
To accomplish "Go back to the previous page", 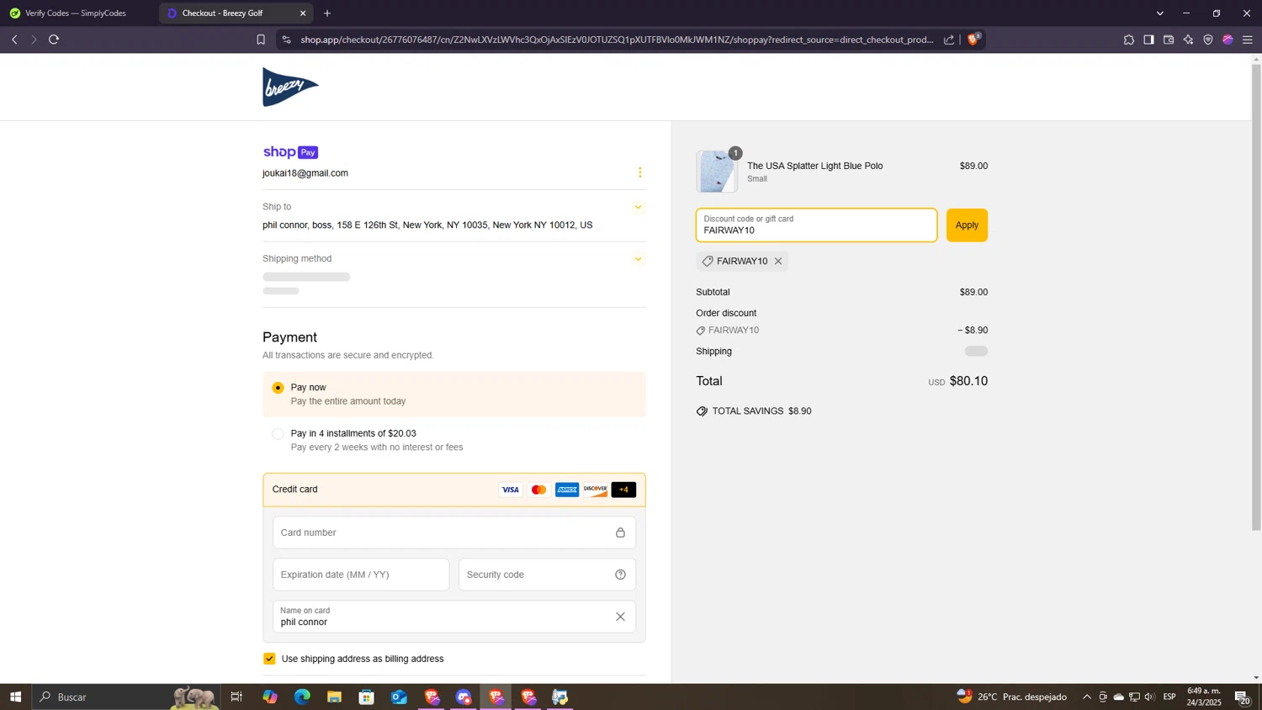I will [x=14, y=40].
